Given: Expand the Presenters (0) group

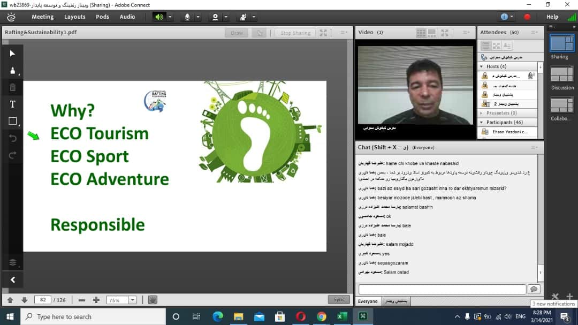Looking at the screenshot, I should (x=482, y=113).
